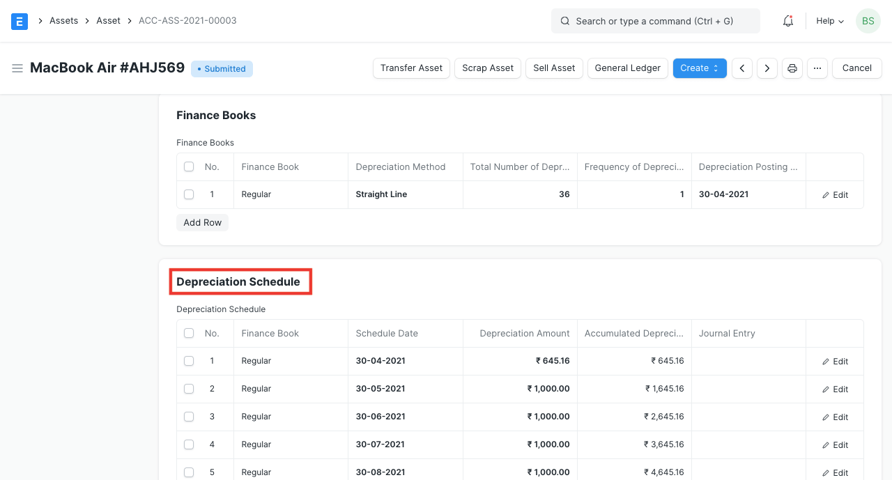Toggle the sidebar hamburger menu icon
The image size is (892, 480).
coord(17,68)
